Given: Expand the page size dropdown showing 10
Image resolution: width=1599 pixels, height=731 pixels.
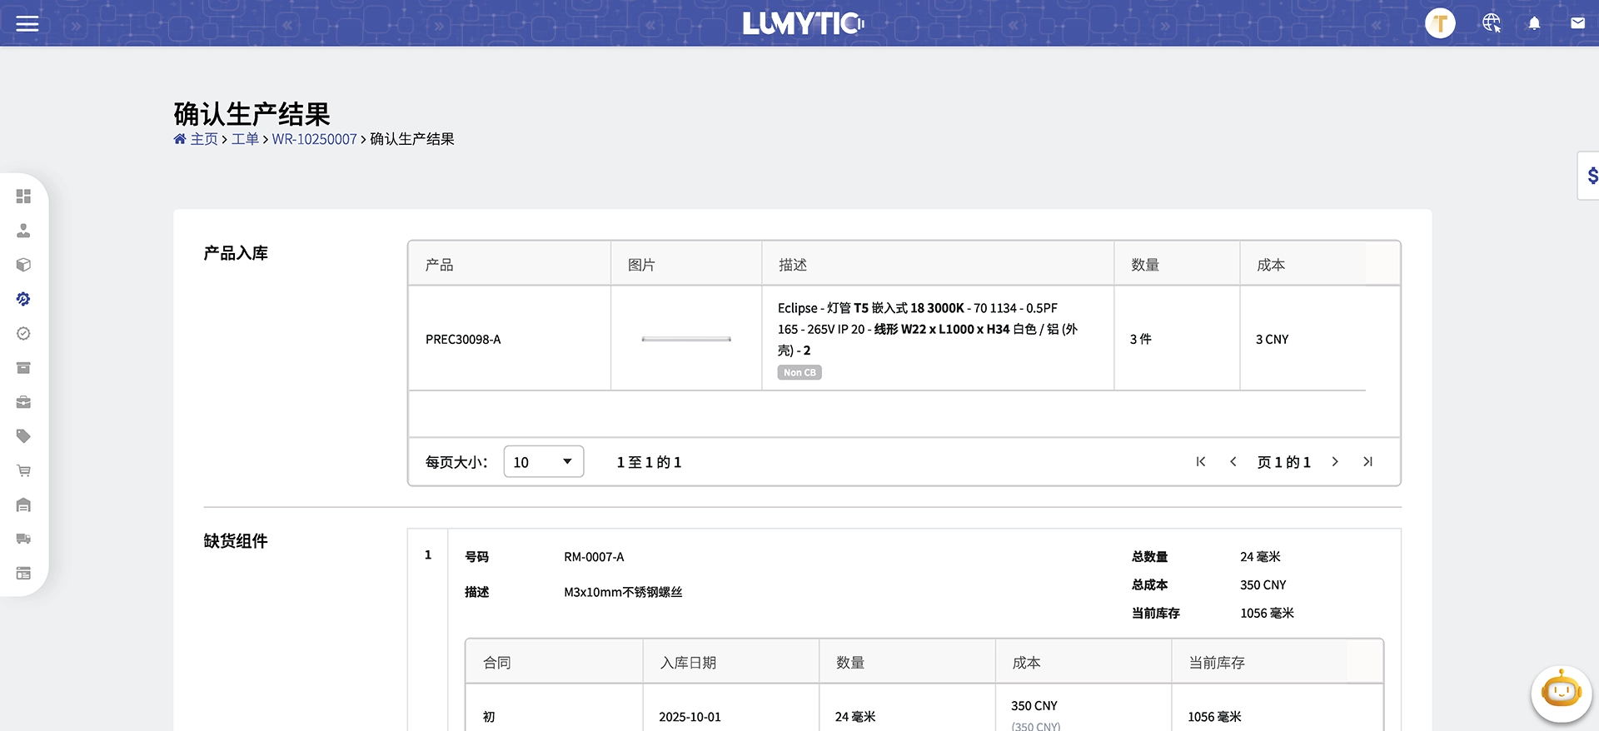Looking at the screenshot, I should point(543,462).
